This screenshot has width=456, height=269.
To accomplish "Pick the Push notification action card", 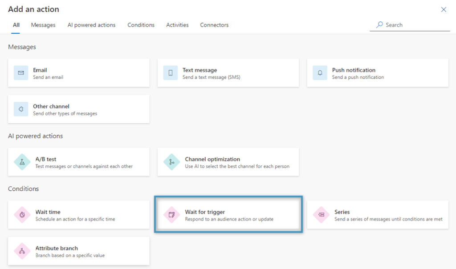I will (378, 72).
